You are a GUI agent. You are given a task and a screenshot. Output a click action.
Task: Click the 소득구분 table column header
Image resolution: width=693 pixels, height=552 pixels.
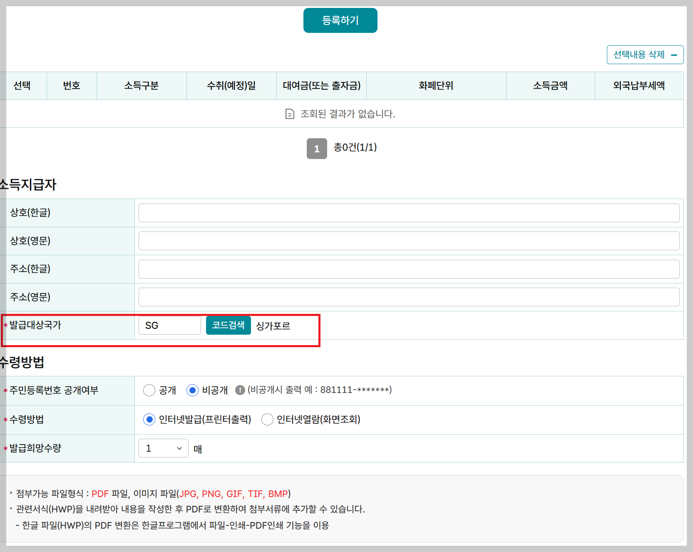click(x=142, y=85)
